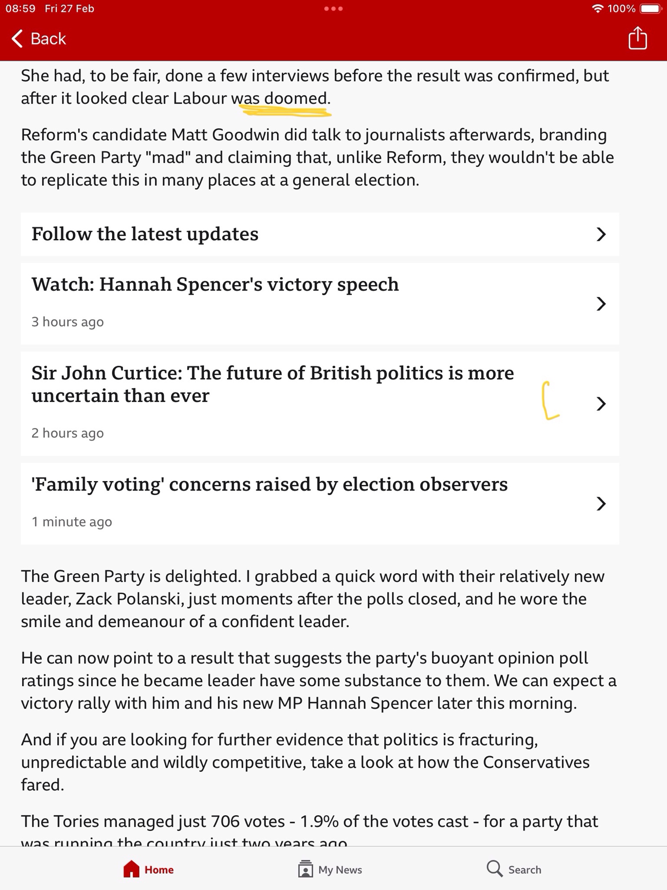The height and width of the screenshot is (890, 667).
Task: Go to the Home tab label
Action: click(x=159, y=870)
